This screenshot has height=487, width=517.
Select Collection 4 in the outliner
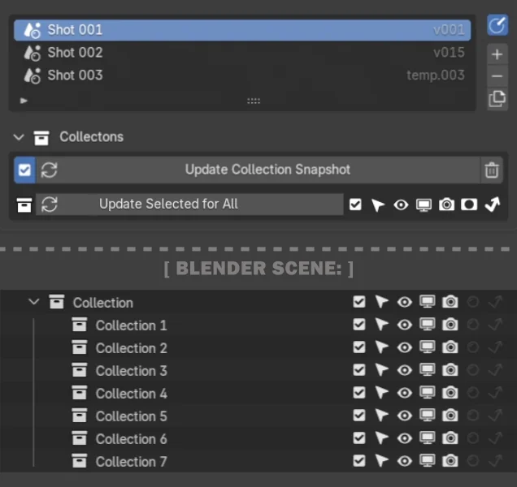[x=131, y=394]
